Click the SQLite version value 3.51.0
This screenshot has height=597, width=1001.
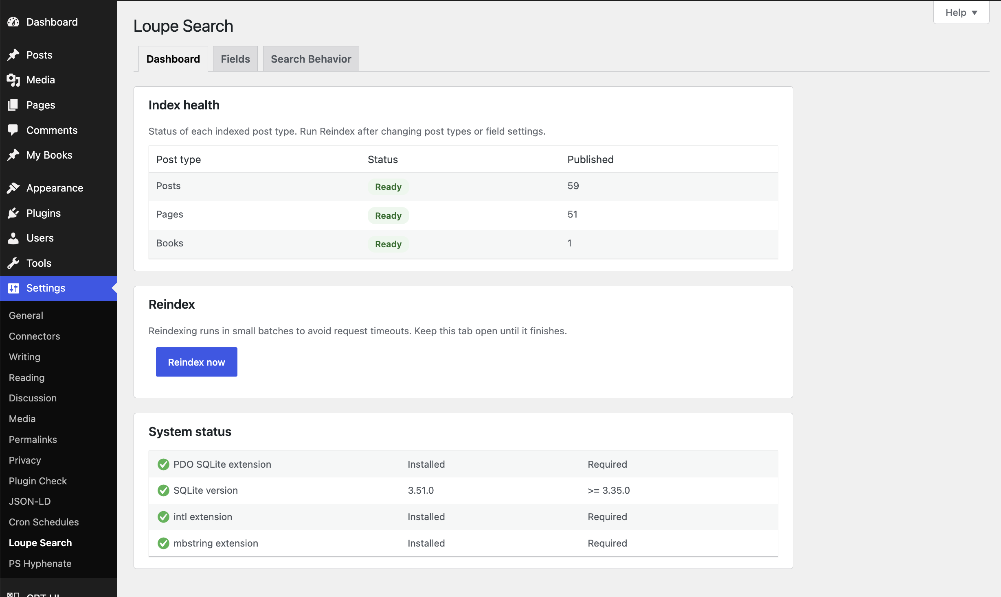[x=421, y=490]
